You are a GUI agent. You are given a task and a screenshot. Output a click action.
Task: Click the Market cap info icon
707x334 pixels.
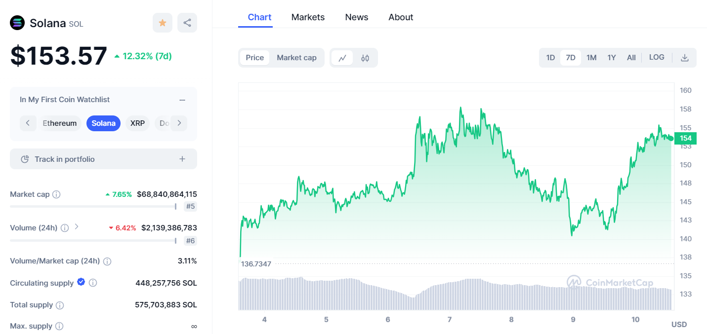56,194
